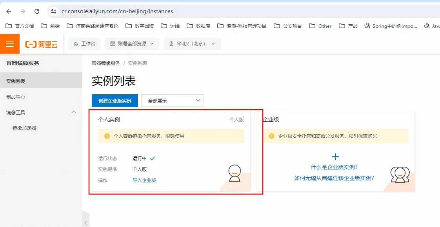Open the 华北2（北京） region selector
440x227 pixels.
click(x=192, y=44)
